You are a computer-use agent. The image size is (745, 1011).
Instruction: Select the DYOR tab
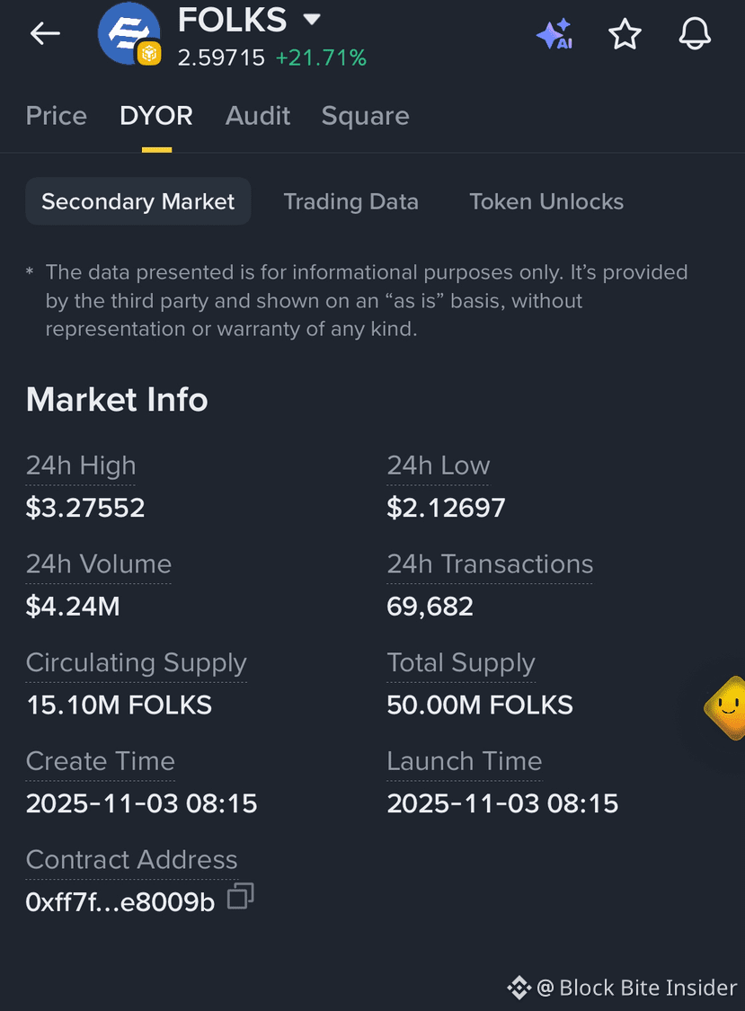pyautogui.click(x=156, y=116)
